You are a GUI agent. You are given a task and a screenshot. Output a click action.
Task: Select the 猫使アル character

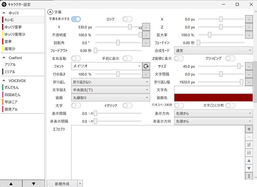coord(23,109)
